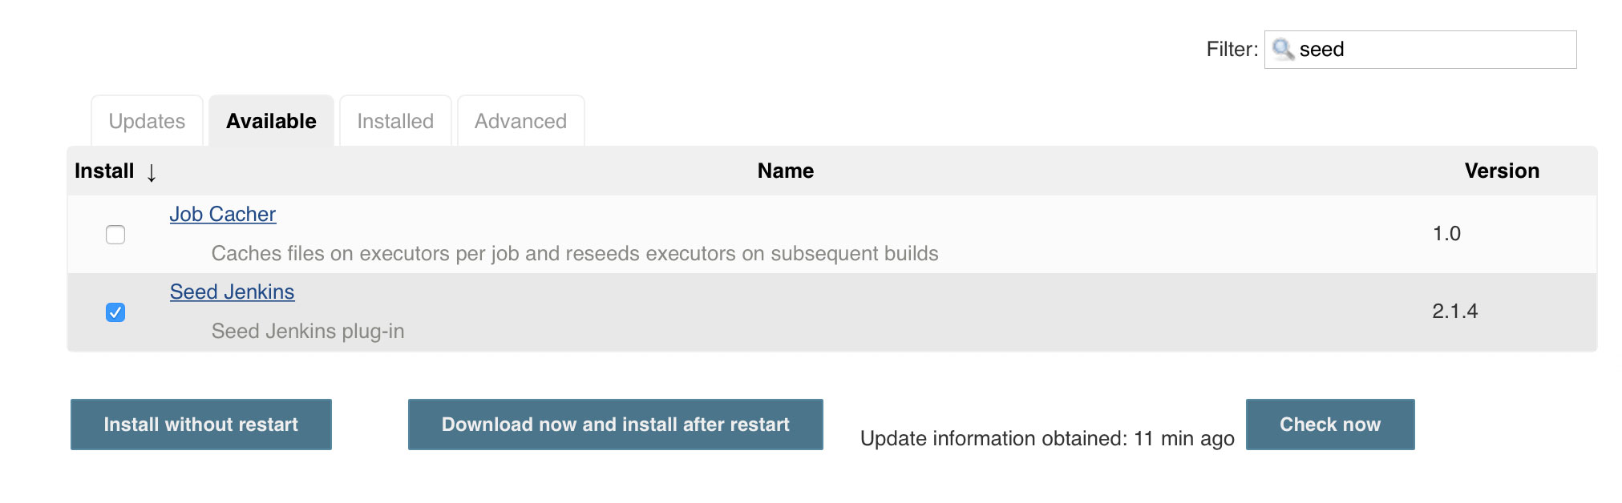Sort by the Install column header
The width and height of the screenshot is (1622, 503).
(104, 171)
